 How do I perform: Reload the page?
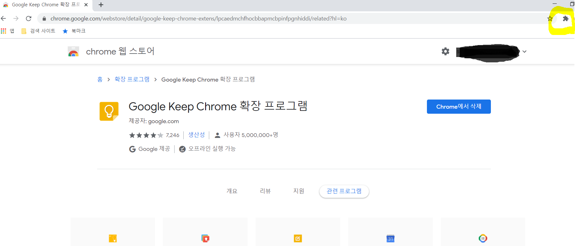(x=29, y=19)
